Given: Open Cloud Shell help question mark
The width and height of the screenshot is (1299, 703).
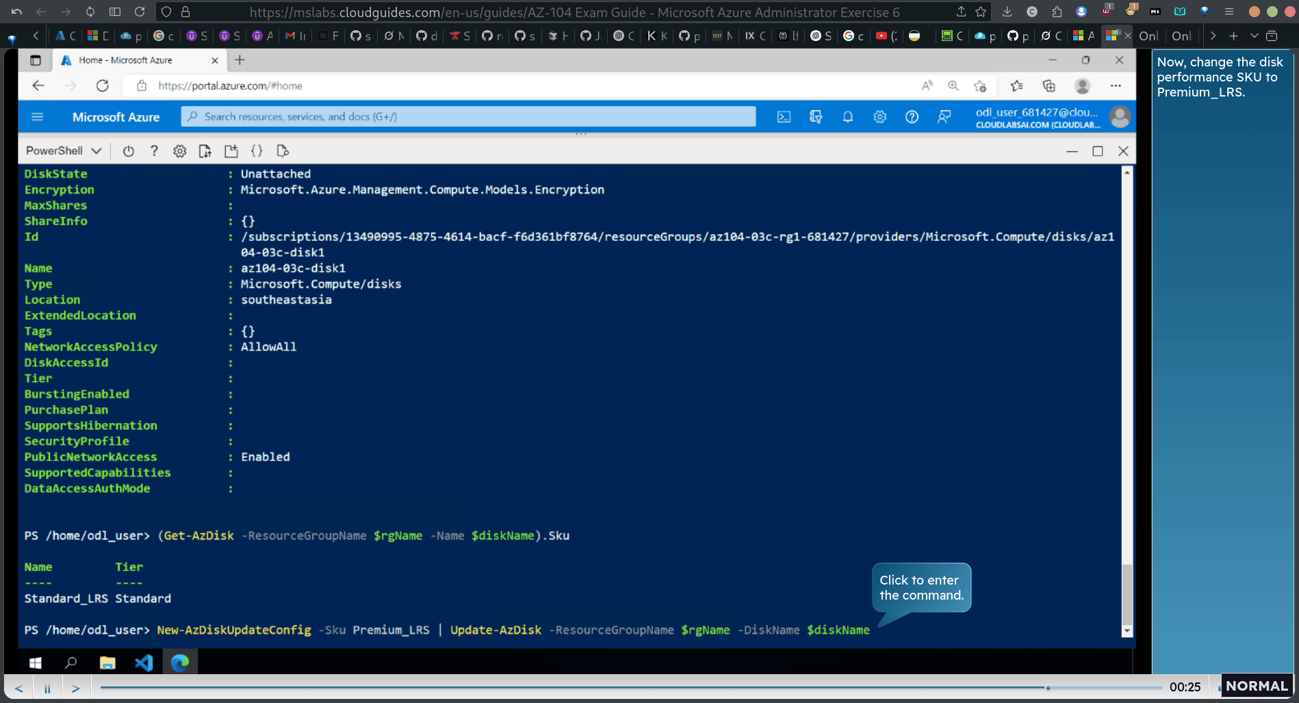Looking at the screenshot, I should coord(154,151).
